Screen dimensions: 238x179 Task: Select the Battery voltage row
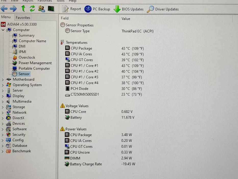99,117
